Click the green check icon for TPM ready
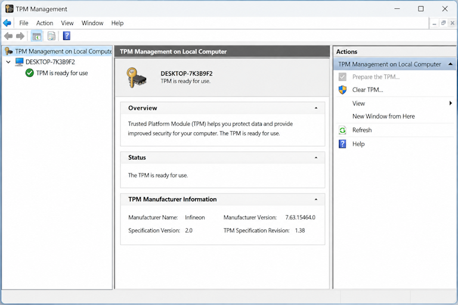The image size is (458, 305). tap(29, 73)
